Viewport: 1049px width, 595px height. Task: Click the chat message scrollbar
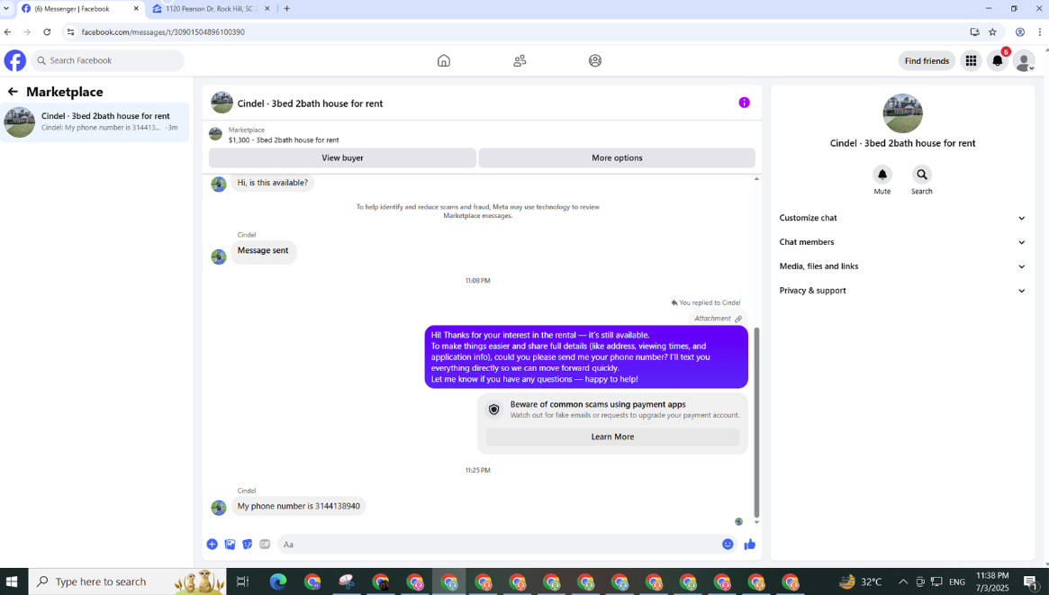tap(756, 422)
